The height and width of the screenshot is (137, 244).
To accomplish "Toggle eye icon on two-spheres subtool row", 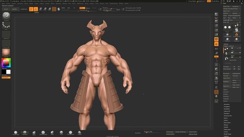I will click(x=240, y=48).
